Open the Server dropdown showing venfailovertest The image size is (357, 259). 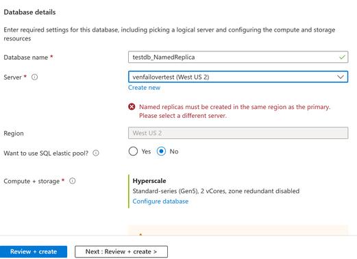pos(238,77)
